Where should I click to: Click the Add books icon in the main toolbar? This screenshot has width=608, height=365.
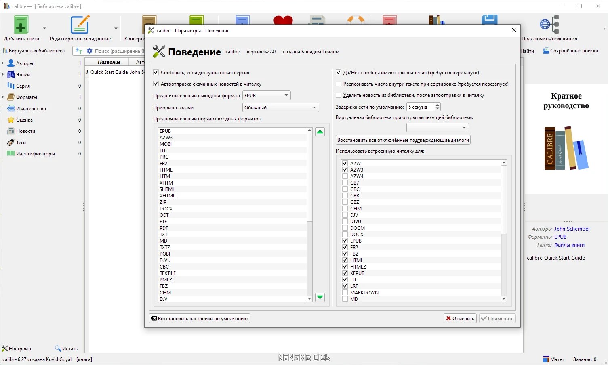click(21, 25)
